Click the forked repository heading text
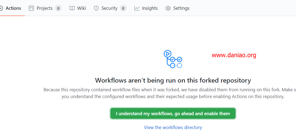This screenshot has height=138, width=296. tap(173, 80)
